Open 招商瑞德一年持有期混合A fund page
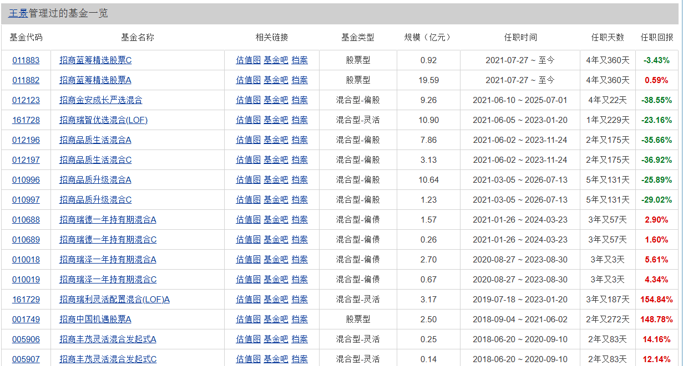 pyautogui.click(x=108, y=220)
